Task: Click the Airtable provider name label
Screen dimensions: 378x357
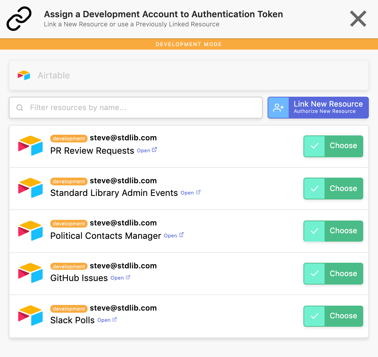Action: (x=54, y=76)
